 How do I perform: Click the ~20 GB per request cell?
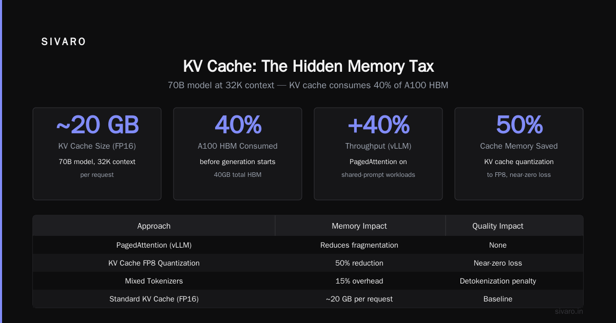point(359,299)
